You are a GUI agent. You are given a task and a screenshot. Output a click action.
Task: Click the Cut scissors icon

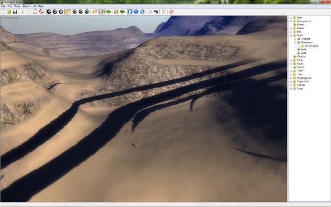(x=22, y=11)
